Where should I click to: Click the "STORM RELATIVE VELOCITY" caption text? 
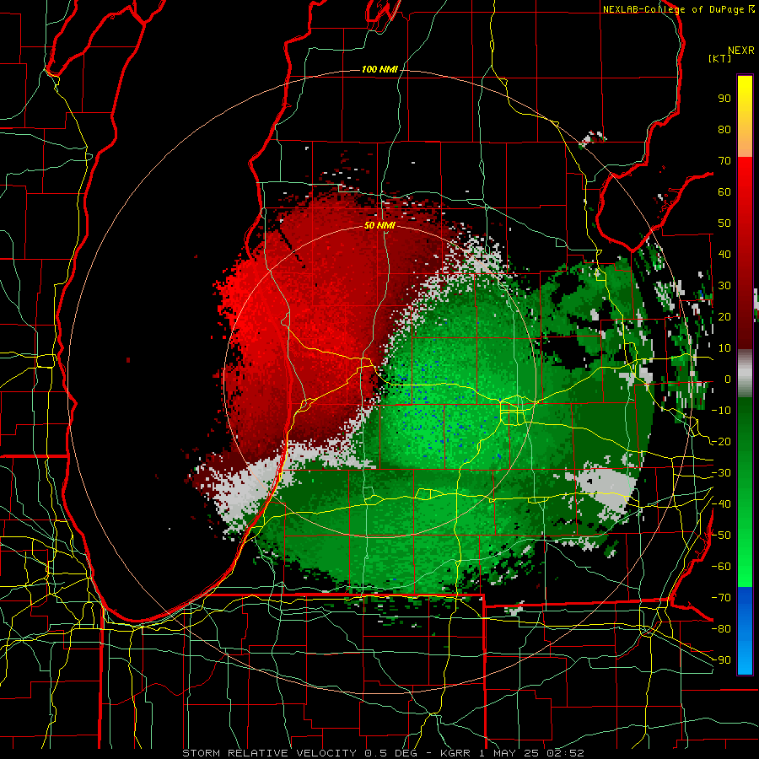(x=269, y=753)
